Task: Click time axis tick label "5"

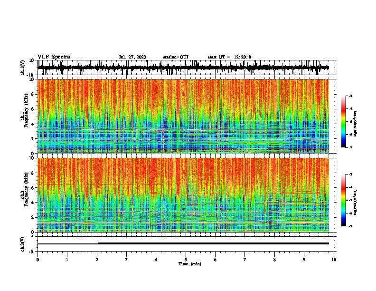Action: pyautogui.click(x=186, y=260)
